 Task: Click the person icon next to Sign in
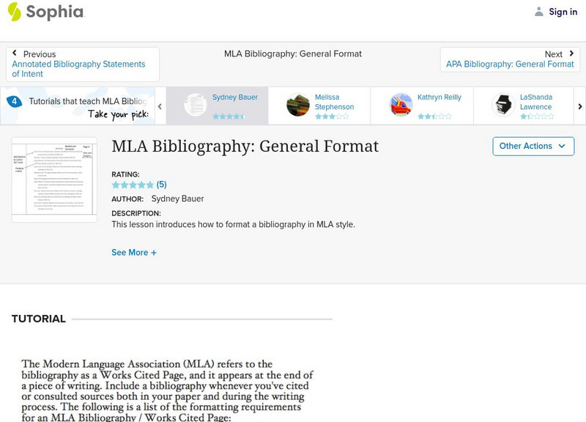538,11
